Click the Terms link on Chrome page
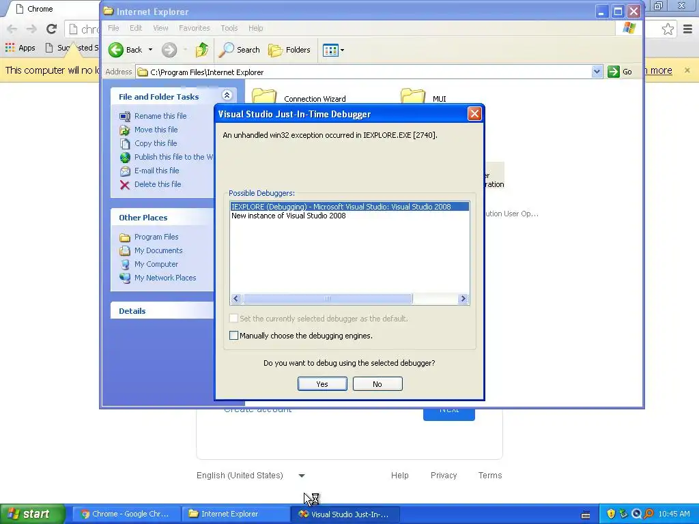699x524 pixels. [x=490, y=476]
